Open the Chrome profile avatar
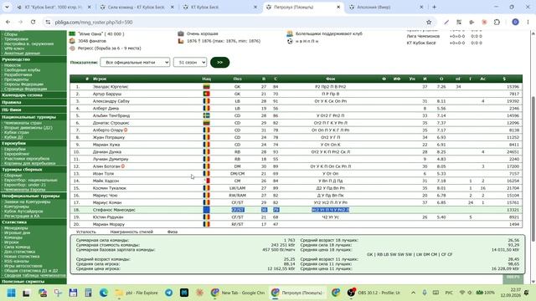The width and height of the screenshot is (536, 301). 515,23
